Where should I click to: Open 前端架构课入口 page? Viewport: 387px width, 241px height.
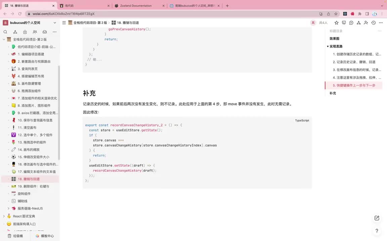pos(24,224)
